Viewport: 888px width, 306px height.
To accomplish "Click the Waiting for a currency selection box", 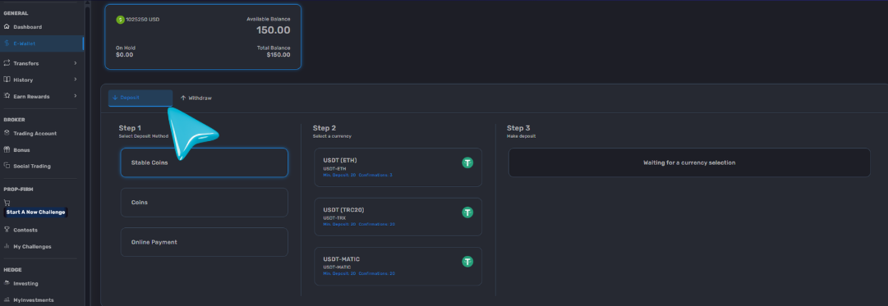I will (x=689, y=162).
